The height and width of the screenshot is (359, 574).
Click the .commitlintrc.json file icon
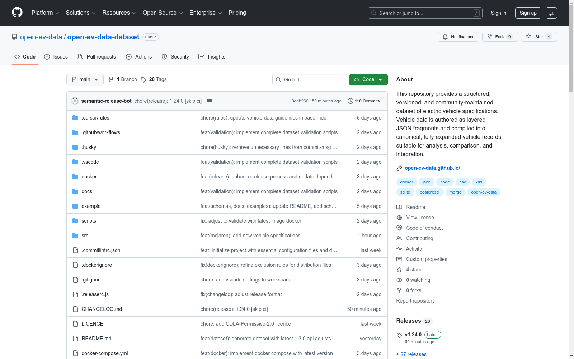(x=75, y=250)
